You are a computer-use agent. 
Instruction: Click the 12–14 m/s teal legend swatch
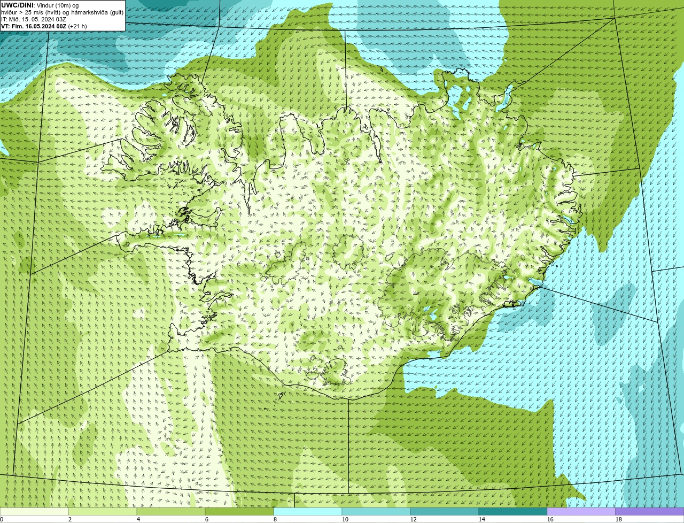[x=445, y=511]
